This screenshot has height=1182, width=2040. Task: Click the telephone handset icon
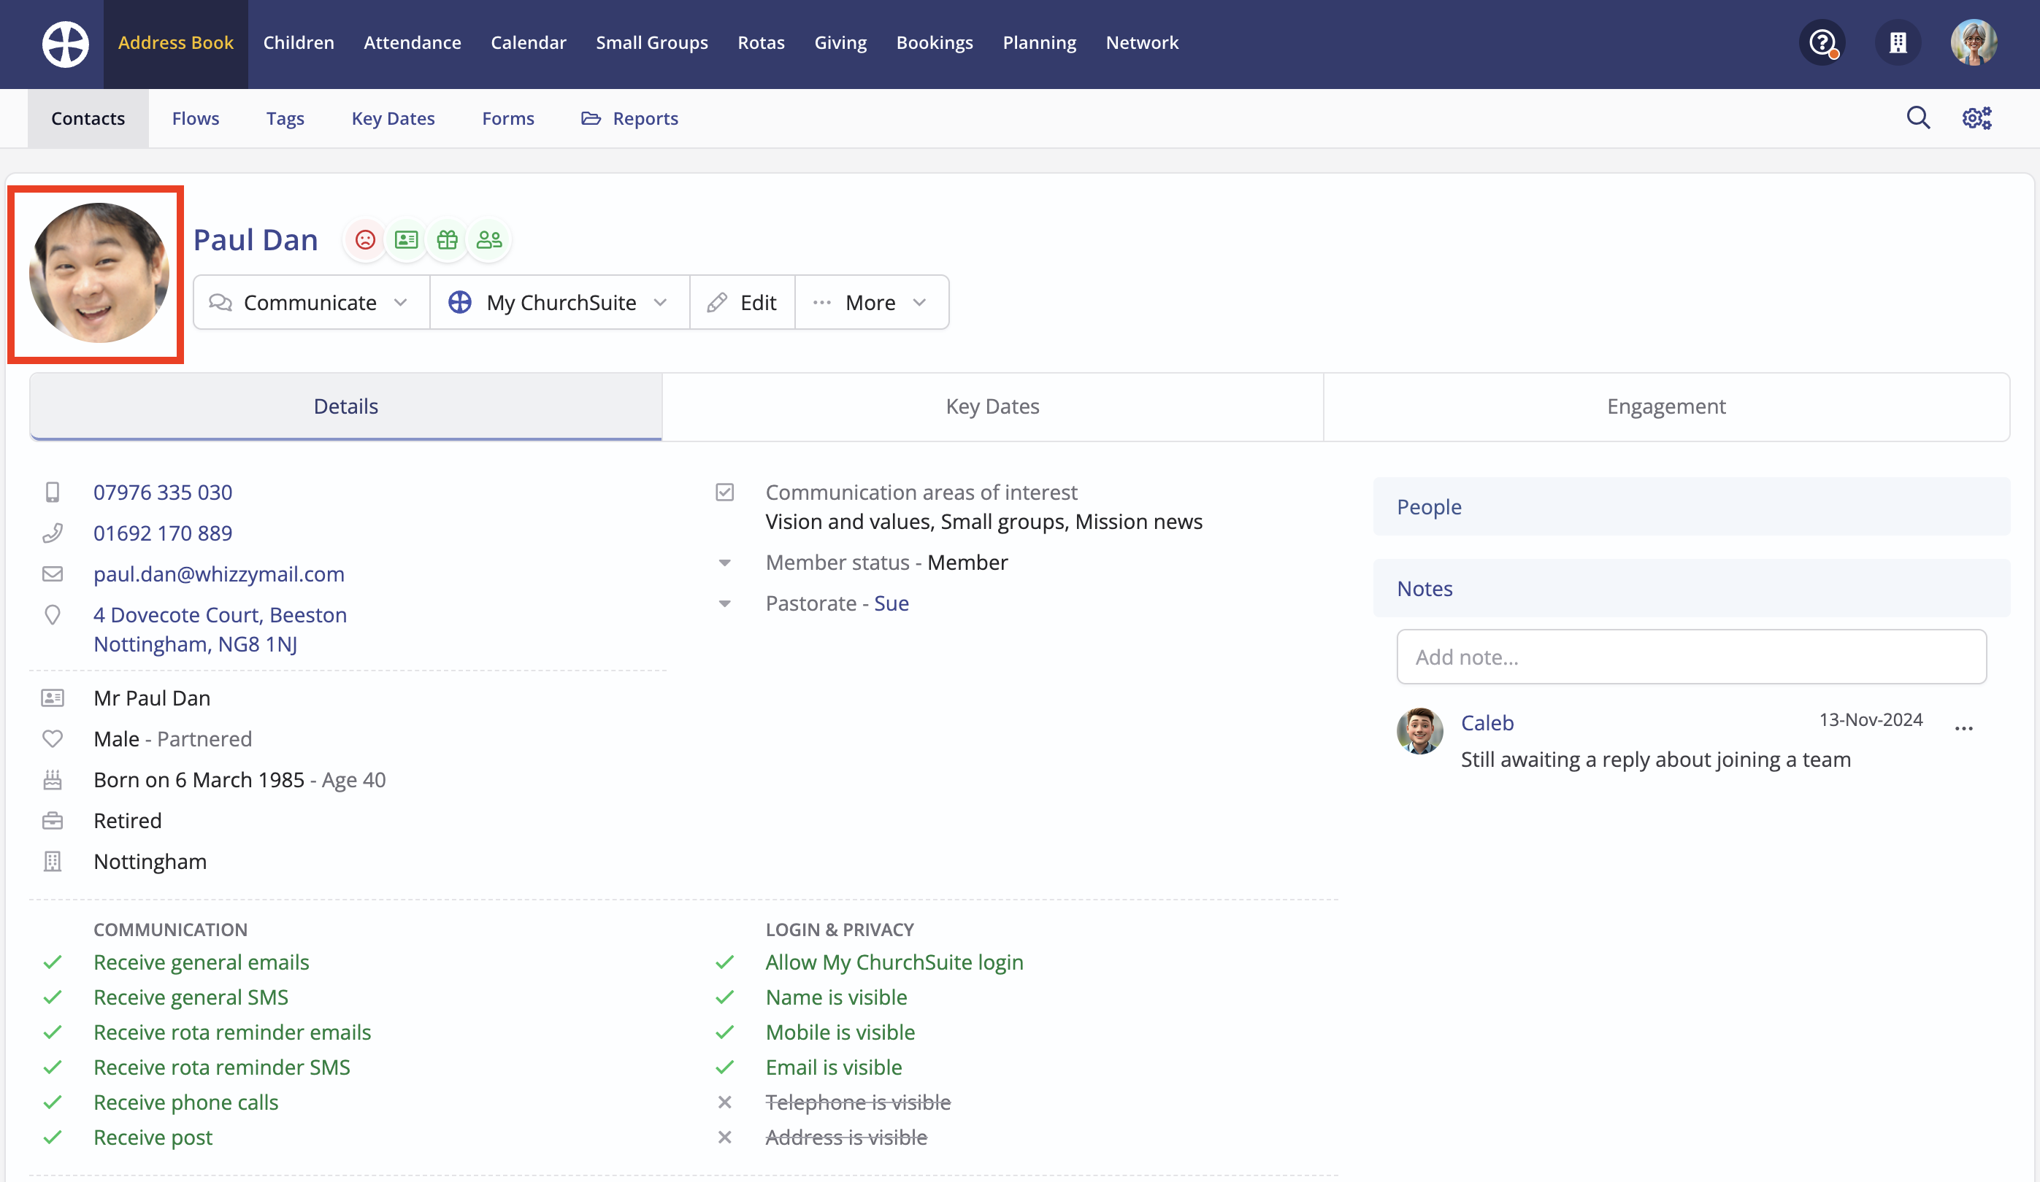tap(53, 533)
